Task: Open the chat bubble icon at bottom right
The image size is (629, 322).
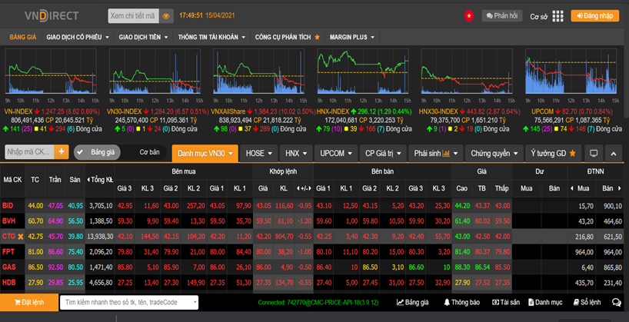Action: tap(616, 303)
